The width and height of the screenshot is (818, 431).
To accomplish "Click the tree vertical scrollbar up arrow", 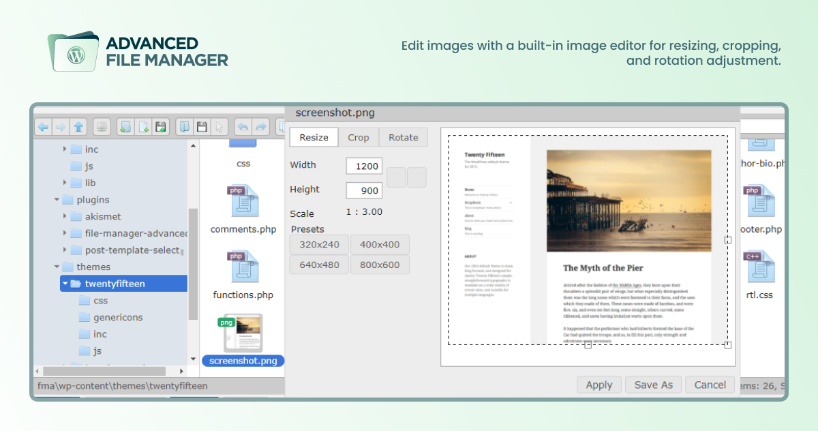I will 193,145.
